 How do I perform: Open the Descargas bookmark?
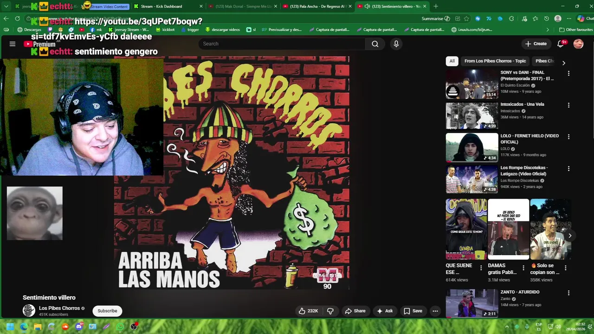tap(29, 30)
